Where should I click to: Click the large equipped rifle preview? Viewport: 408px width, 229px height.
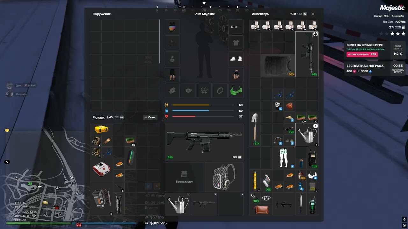204,142
